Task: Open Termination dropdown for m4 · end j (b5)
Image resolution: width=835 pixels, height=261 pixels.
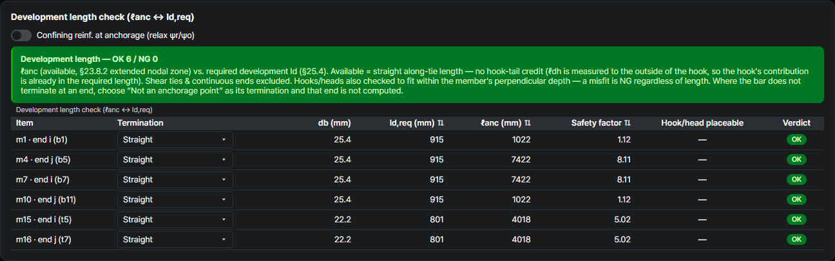Action: coord(175,160)
